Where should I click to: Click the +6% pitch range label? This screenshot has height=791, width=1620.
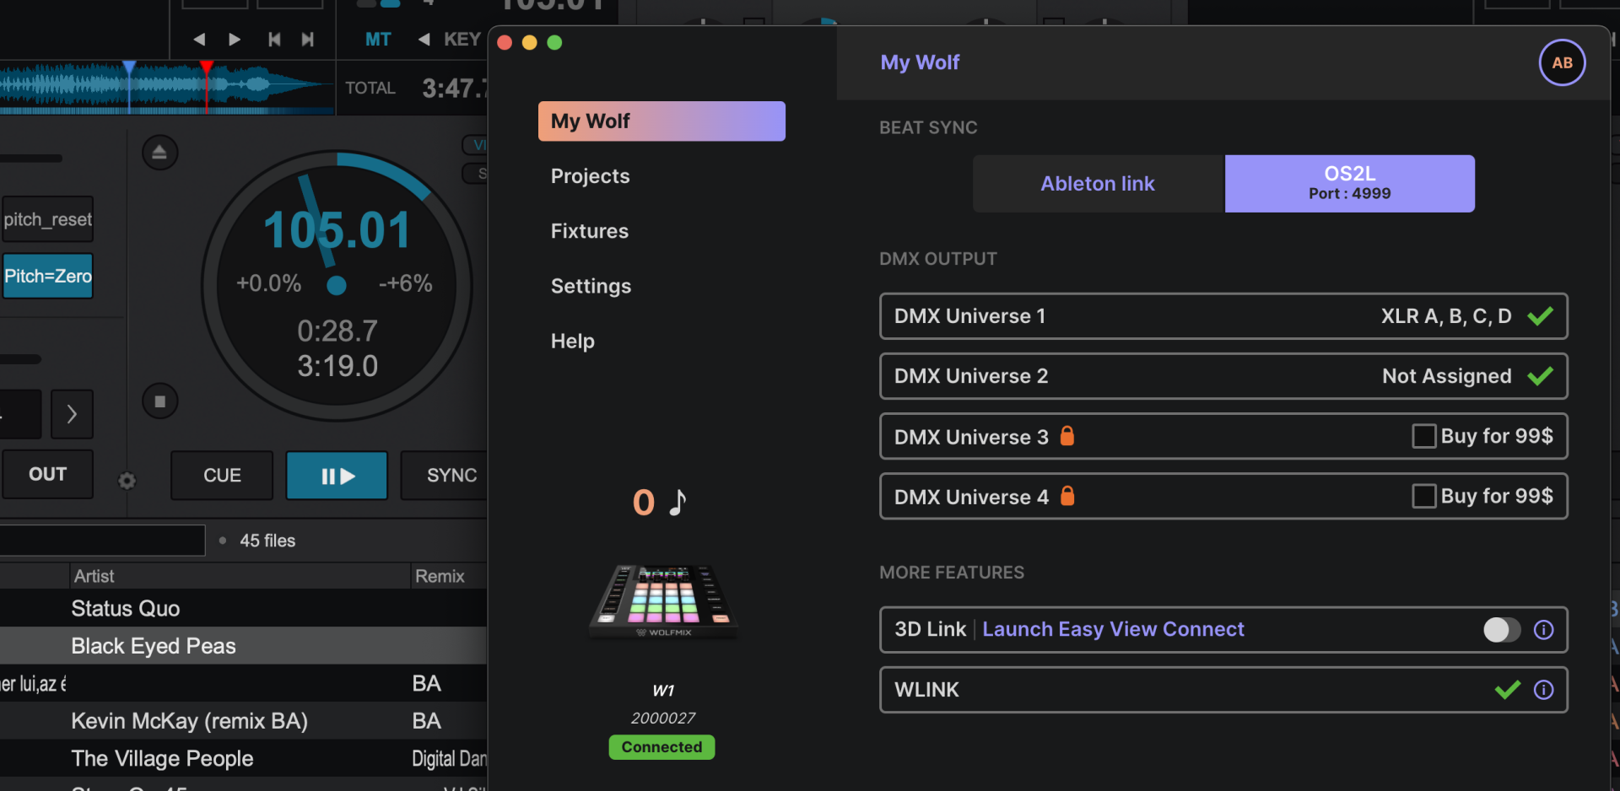pyautogui.click(x=405, y=283)
